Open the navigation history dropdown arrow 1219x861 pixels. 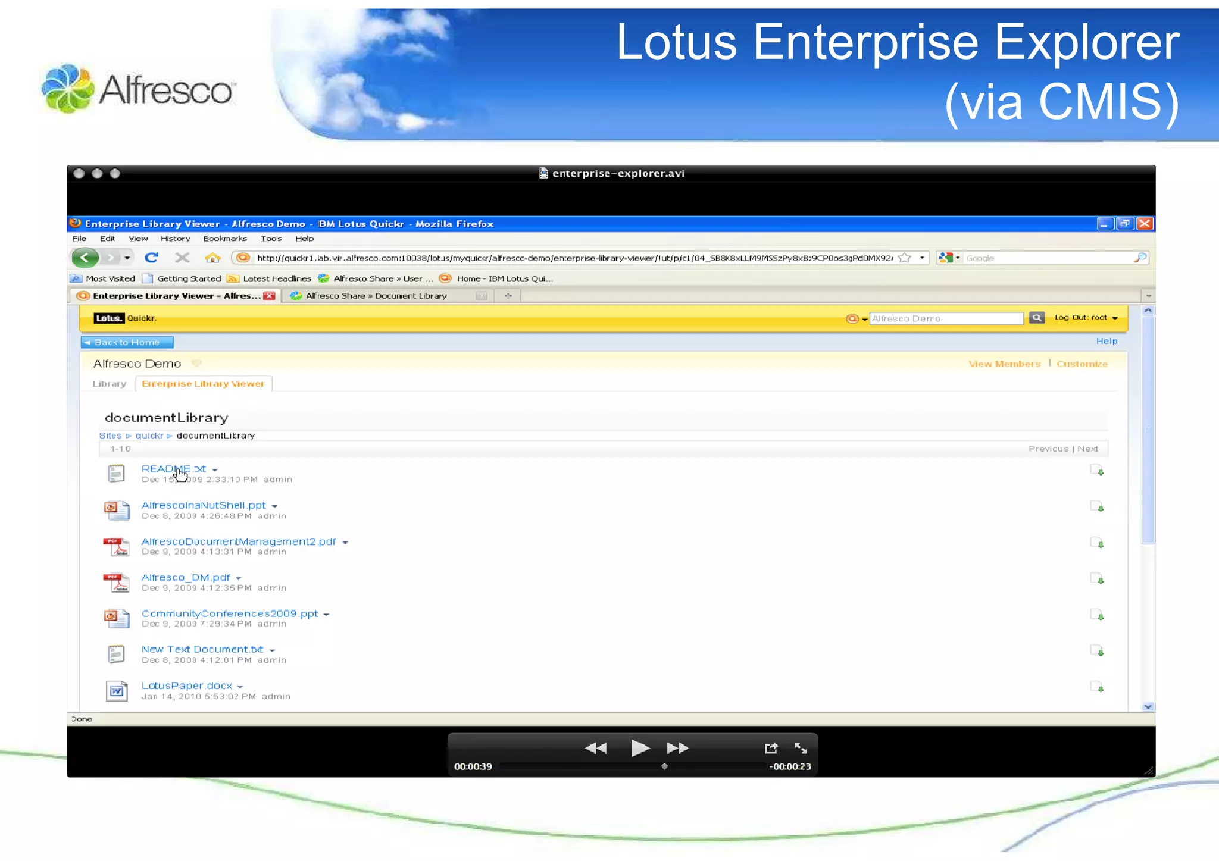click(x=127, y=258)
